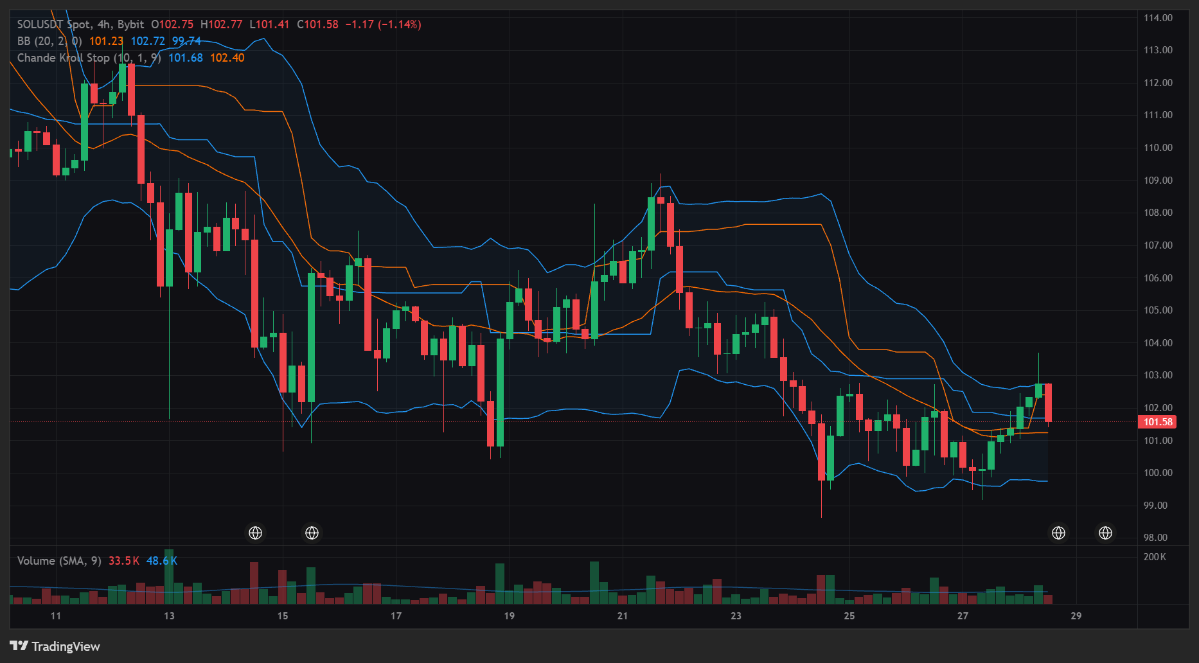Click the volume SMA value 48.6K
Image resolution: width=1199 pixels, height=663 pixels.
(x=162, y=561)
